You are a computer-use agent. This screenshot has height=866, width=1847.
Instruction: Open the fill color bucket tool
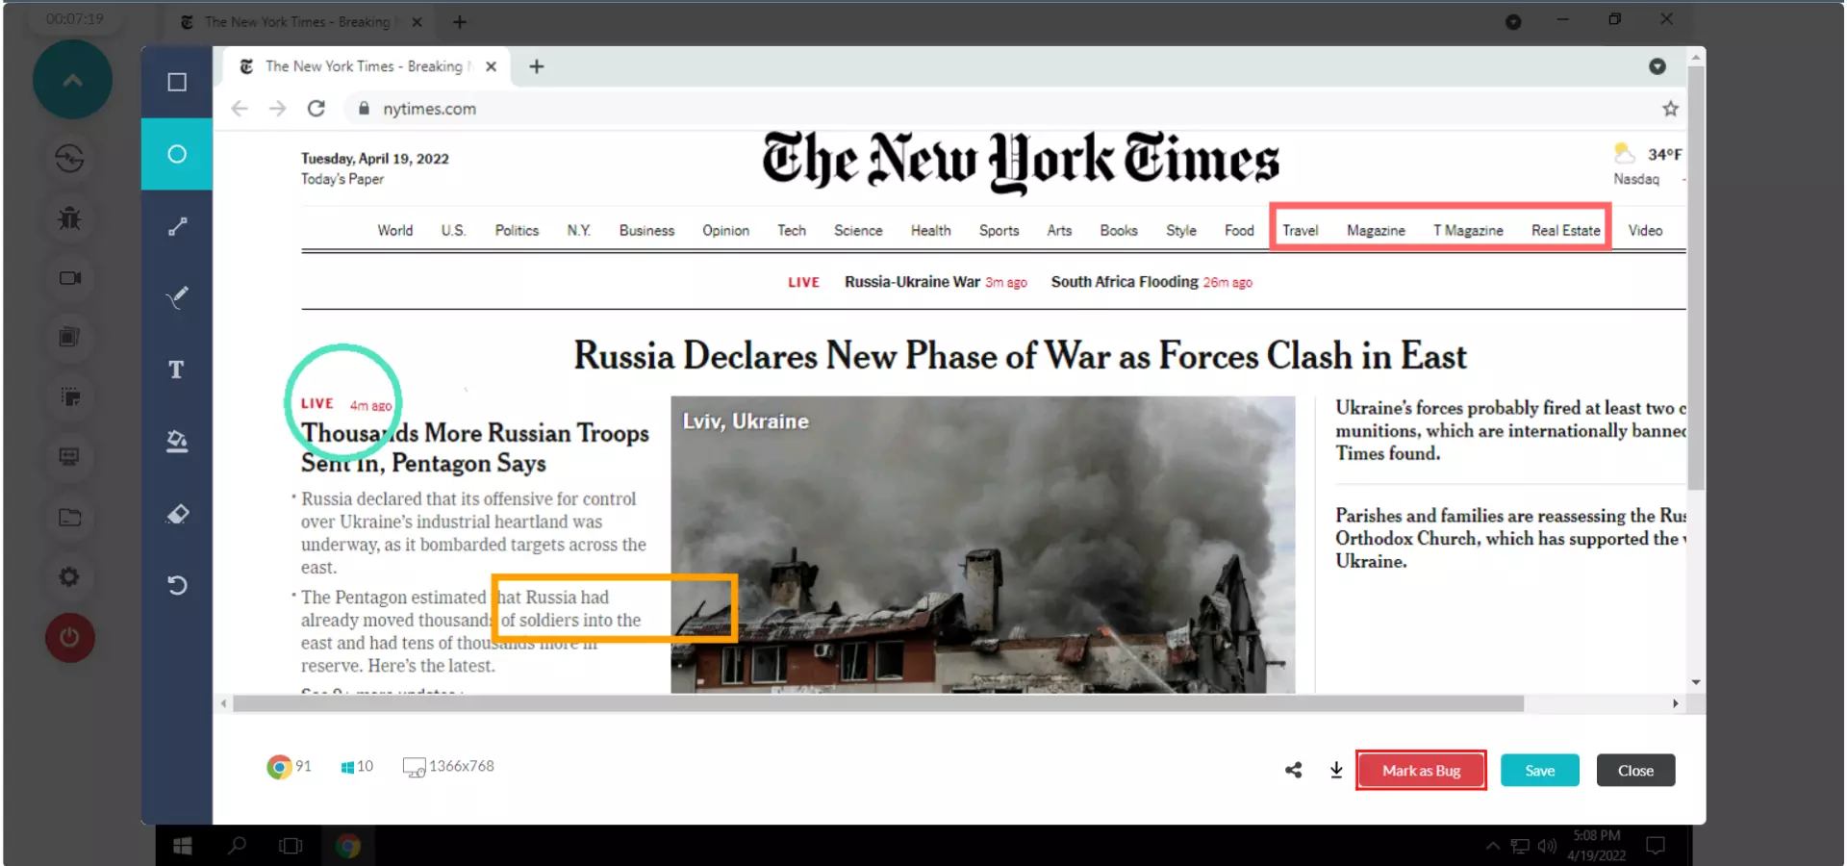point(177,442)
